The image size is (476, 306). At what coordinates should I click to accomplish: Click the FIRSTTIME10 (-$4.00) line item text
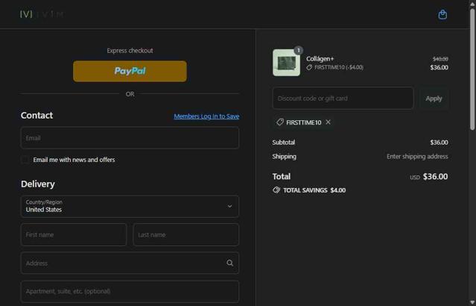pyautogui.click(x=339, y=67)
